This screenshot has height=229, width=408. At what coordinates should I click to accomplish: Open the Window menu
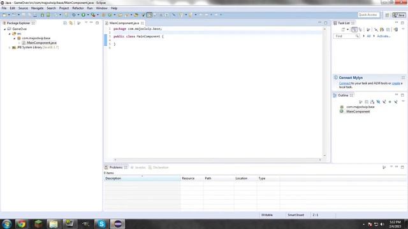tap(101, 8)
